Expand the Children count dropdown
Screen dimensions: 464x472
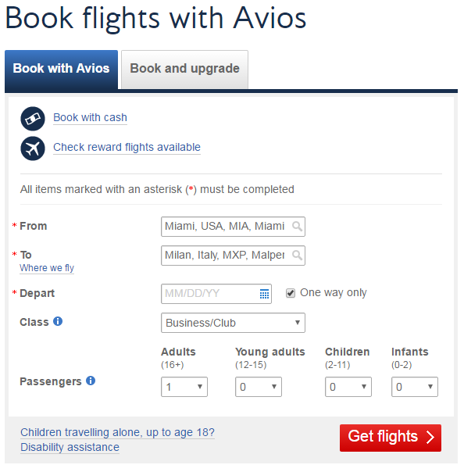348,387
